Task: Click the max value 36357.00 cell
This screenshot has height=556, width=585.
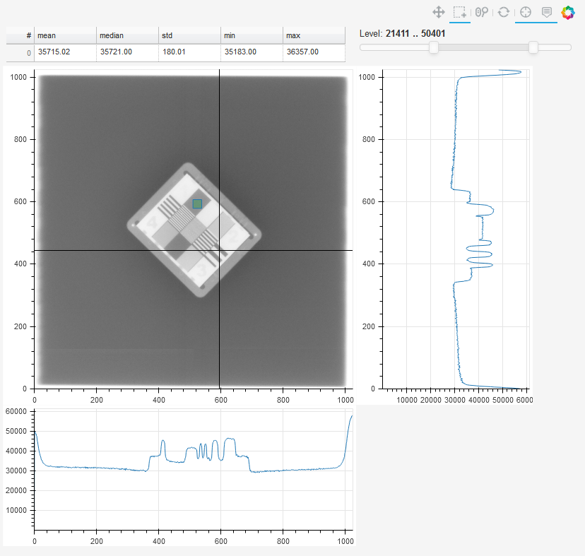Action: coord(314,52)
